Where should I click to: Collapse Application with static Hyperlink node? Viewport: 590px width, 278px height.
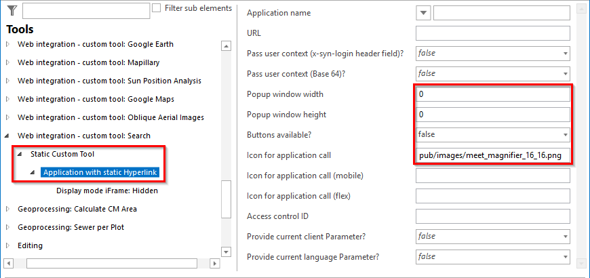pyautogui.click(x=33, y=172)
